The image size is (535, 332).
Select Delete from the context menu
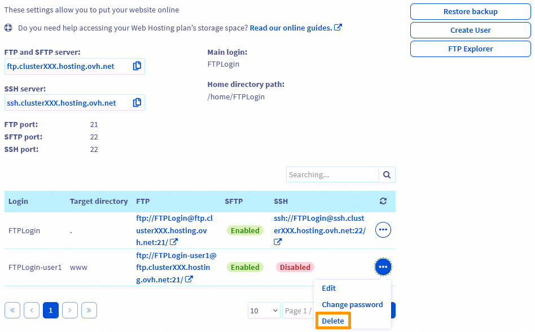(x=332, y=321)
